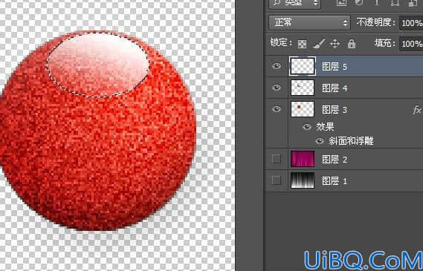Filter layers by pixel layers icon
Viewport: 423px width, 271px height.
click(x=341, y=3)
